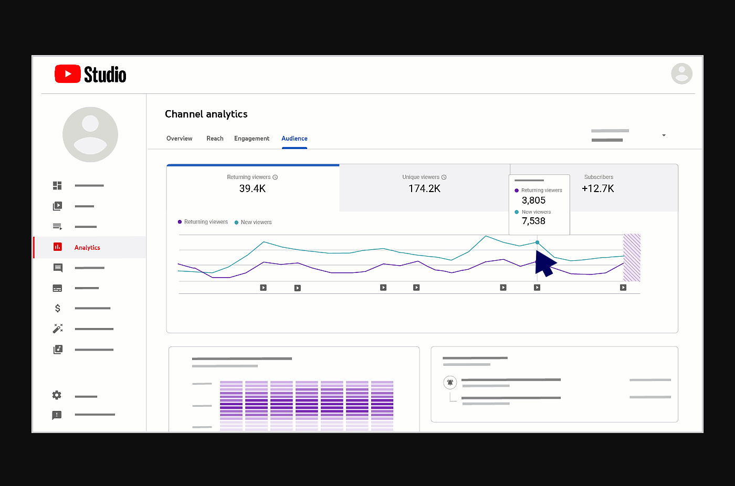735x486 pixels.
Task: Click the 3,805 returning viewers tooltip value
Action: (x=533, y=200)
